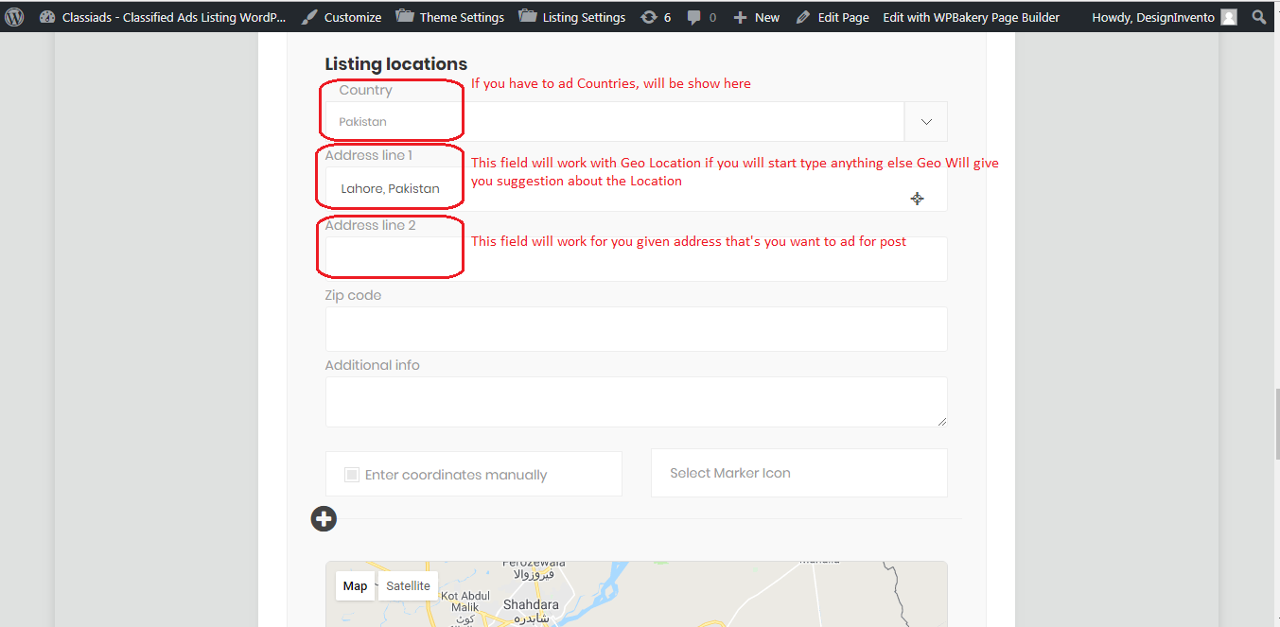Click the Zip code label
The width and height of the screenshot is (1280, 627).
tap(353, 295)
